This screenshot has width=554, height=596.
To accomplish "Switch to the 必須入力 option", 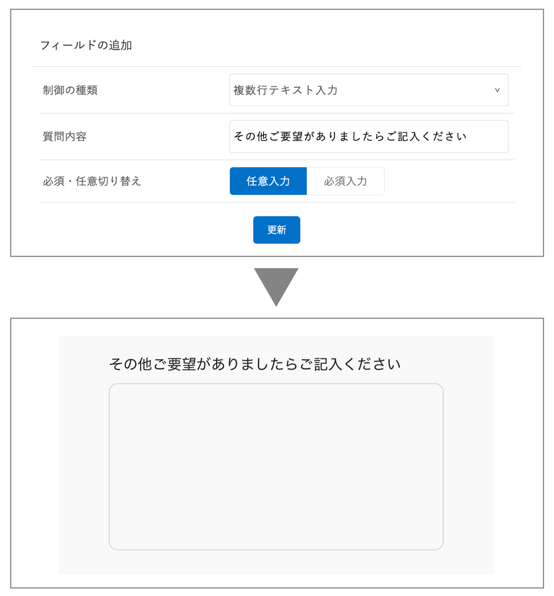I will (x=346, y=181).
